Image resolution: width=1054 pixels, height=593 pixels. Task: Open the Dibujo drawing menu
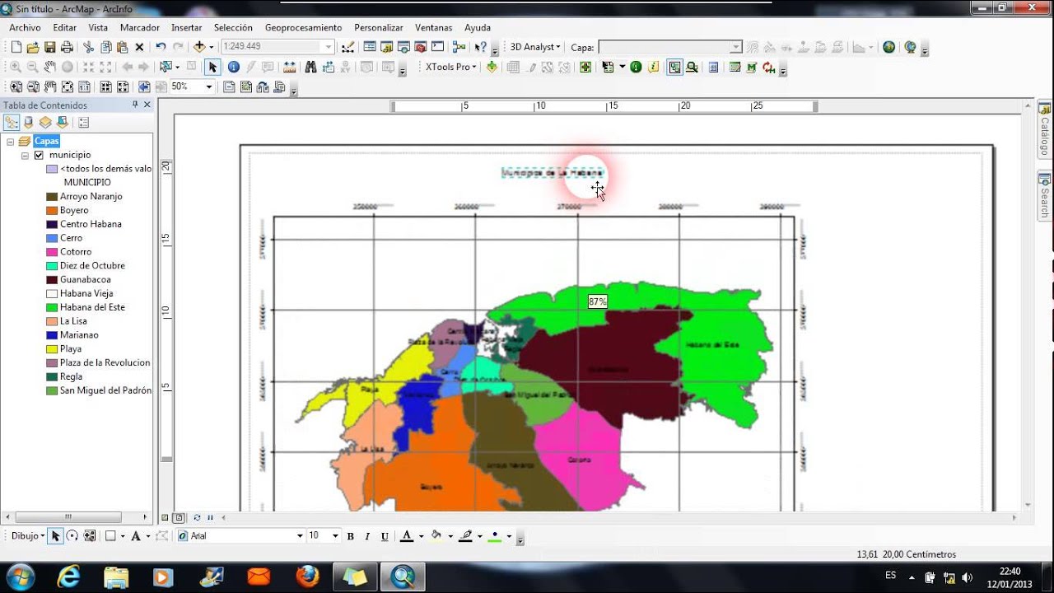[x=28, y=535]
